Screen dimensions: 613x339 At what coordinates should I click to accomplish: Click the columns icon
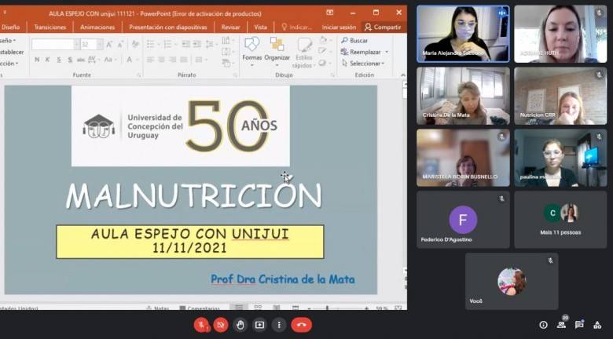200,60
